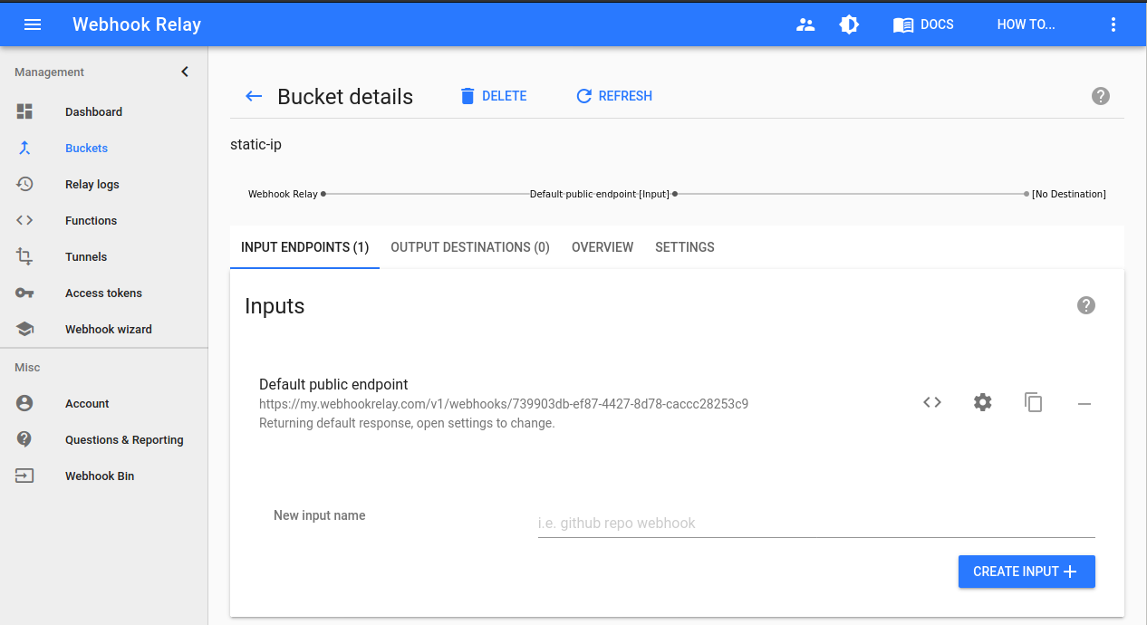Open help for the Inputs section

(x=1086, y=305)
